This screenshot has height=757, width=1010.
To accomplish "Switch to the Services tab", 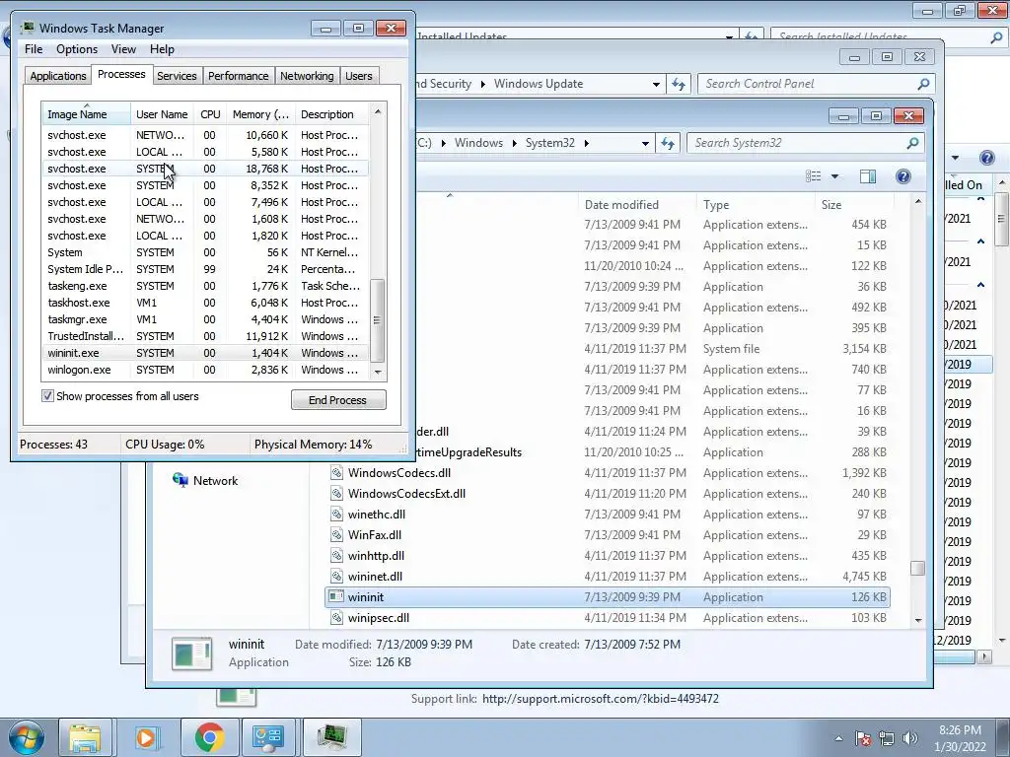I will tap(177, 76).
